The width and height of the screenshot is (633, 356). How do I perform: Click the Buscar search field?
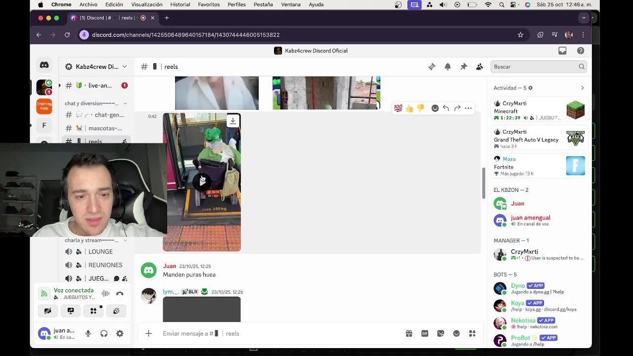[x=539, y=67]
